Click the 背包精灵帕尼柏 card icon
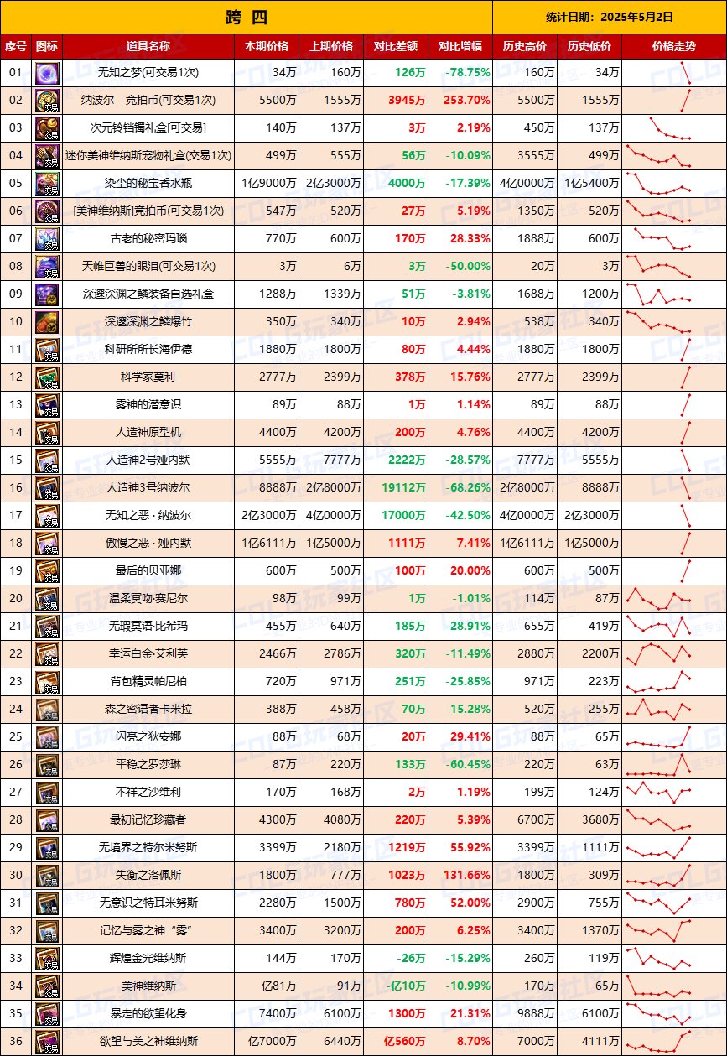 pos(47,681)
